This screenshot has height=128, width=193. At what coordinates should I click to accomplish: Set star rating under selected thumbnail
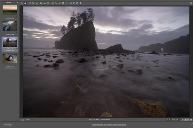[x=10, y=48]
